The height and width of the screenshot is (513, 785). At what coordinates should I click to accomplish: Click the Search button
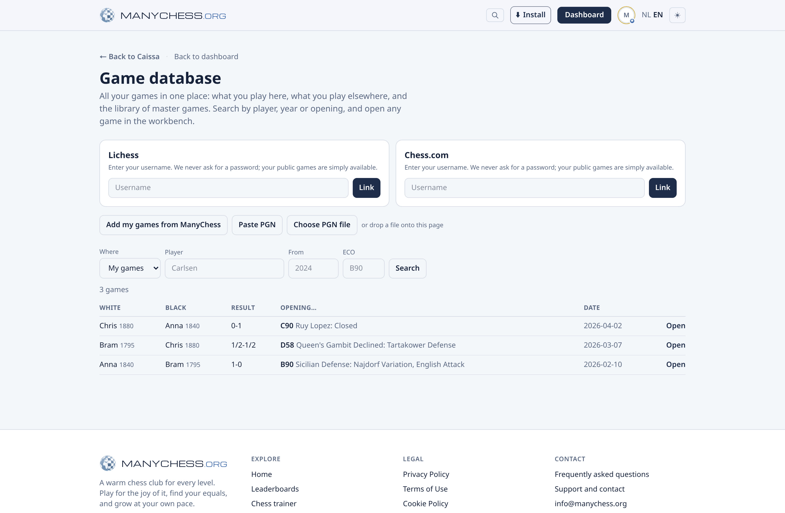[407, 268]
